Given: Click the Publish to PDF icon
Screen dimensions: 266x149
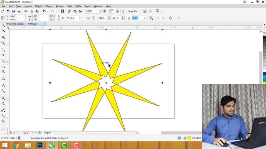Looking at the screenshot, I should pyautogui.click(x=80, y=11).
